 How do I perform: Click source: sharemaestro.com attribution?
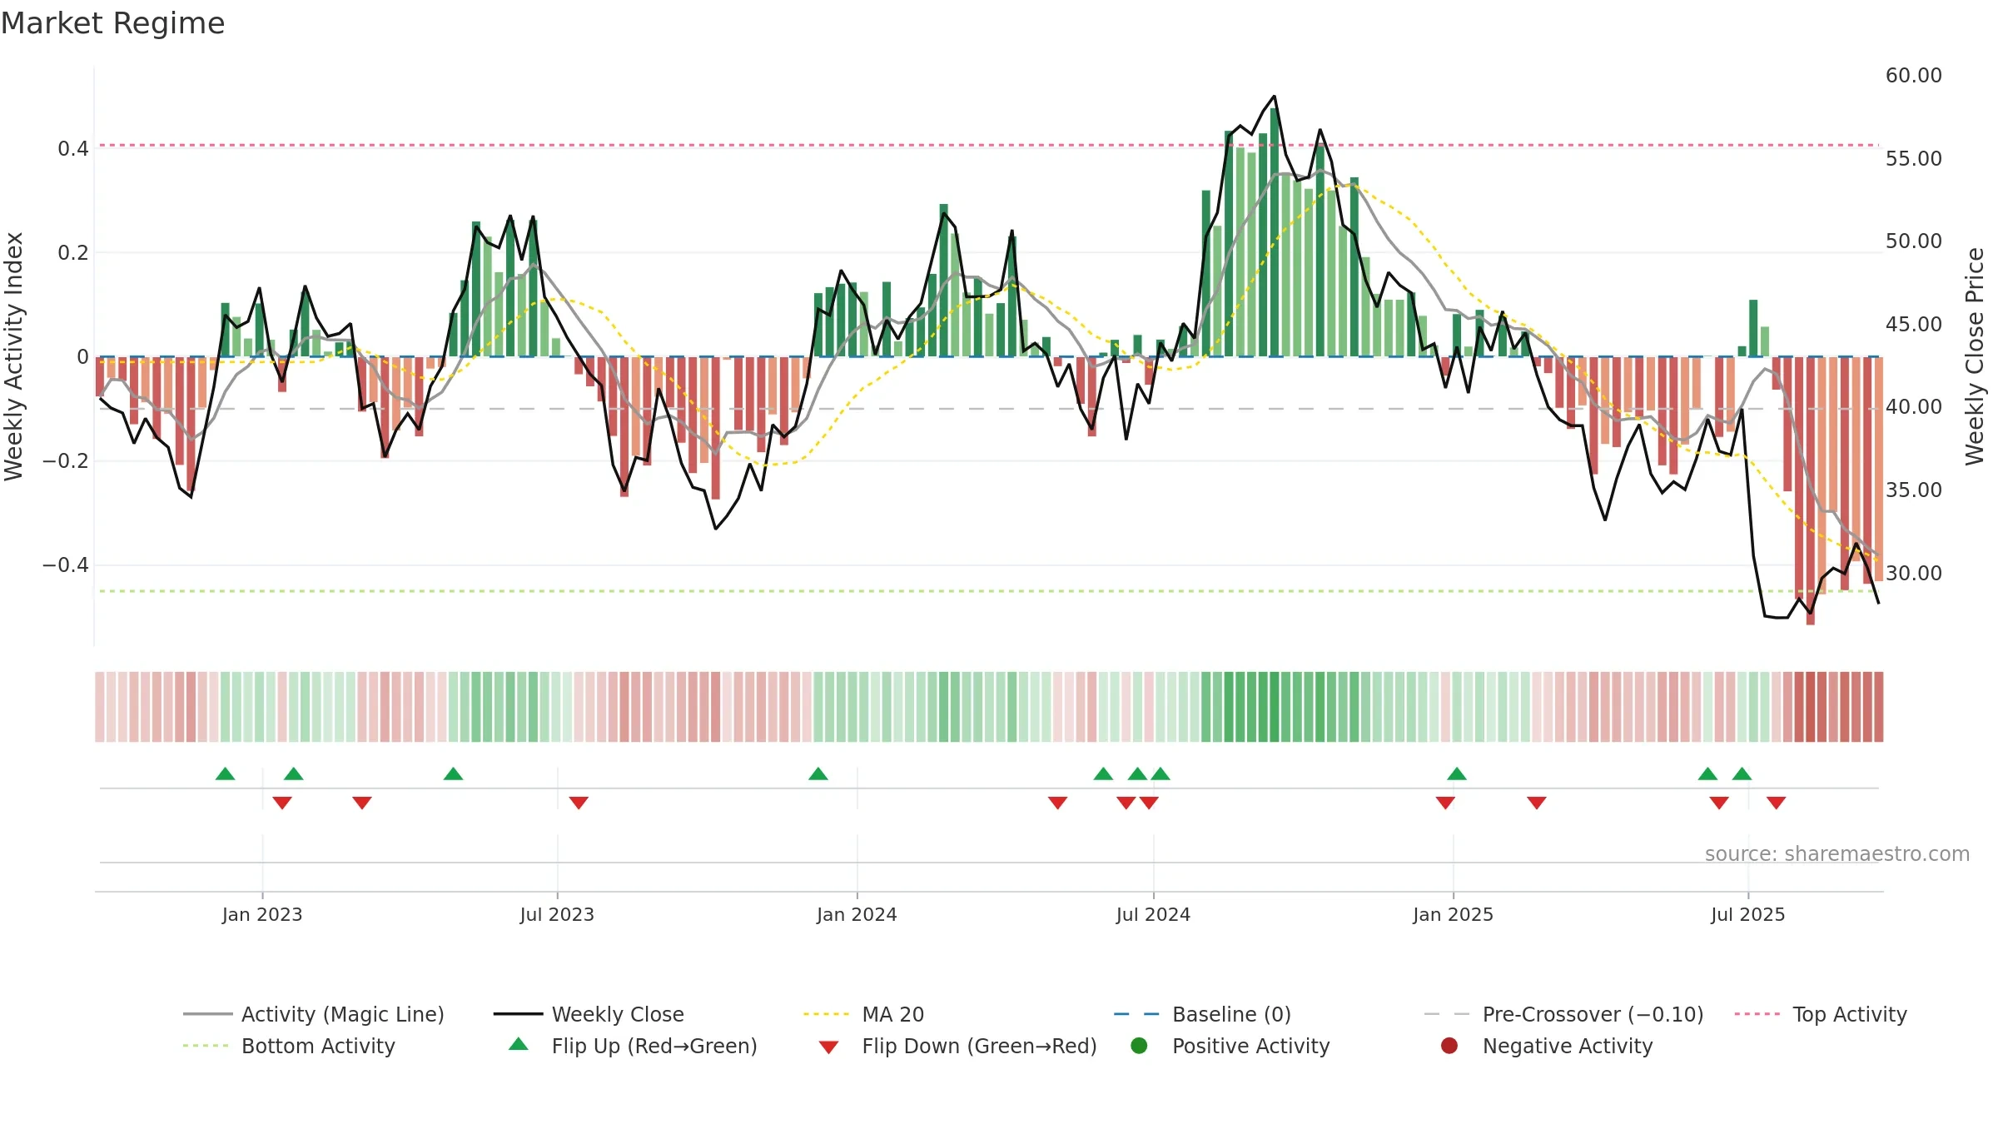(x=1837, y=853)
